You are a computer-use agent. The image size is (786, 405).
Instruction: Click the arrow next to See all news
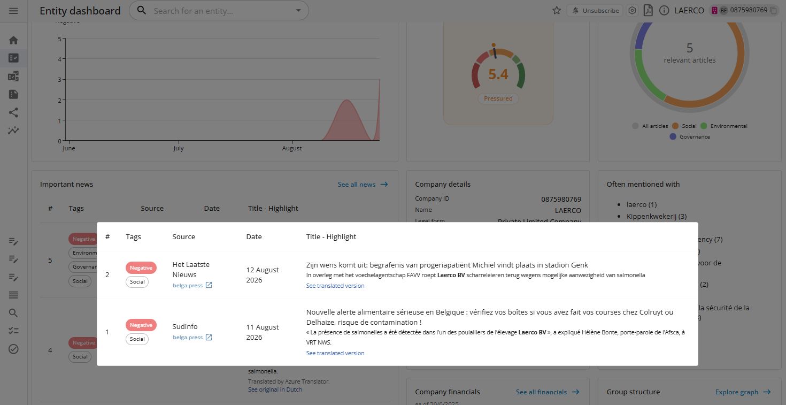[384, 185]
